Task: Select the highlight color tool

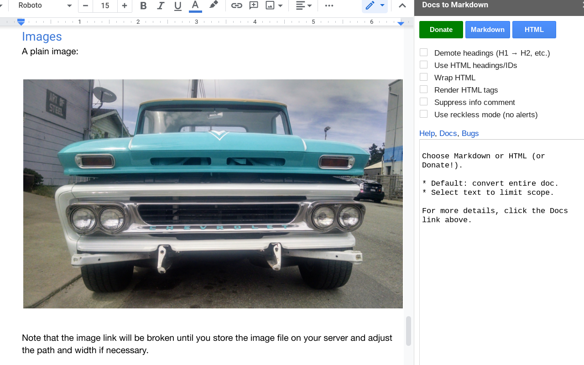Action: pyautogui.click(x=213, y=5)
